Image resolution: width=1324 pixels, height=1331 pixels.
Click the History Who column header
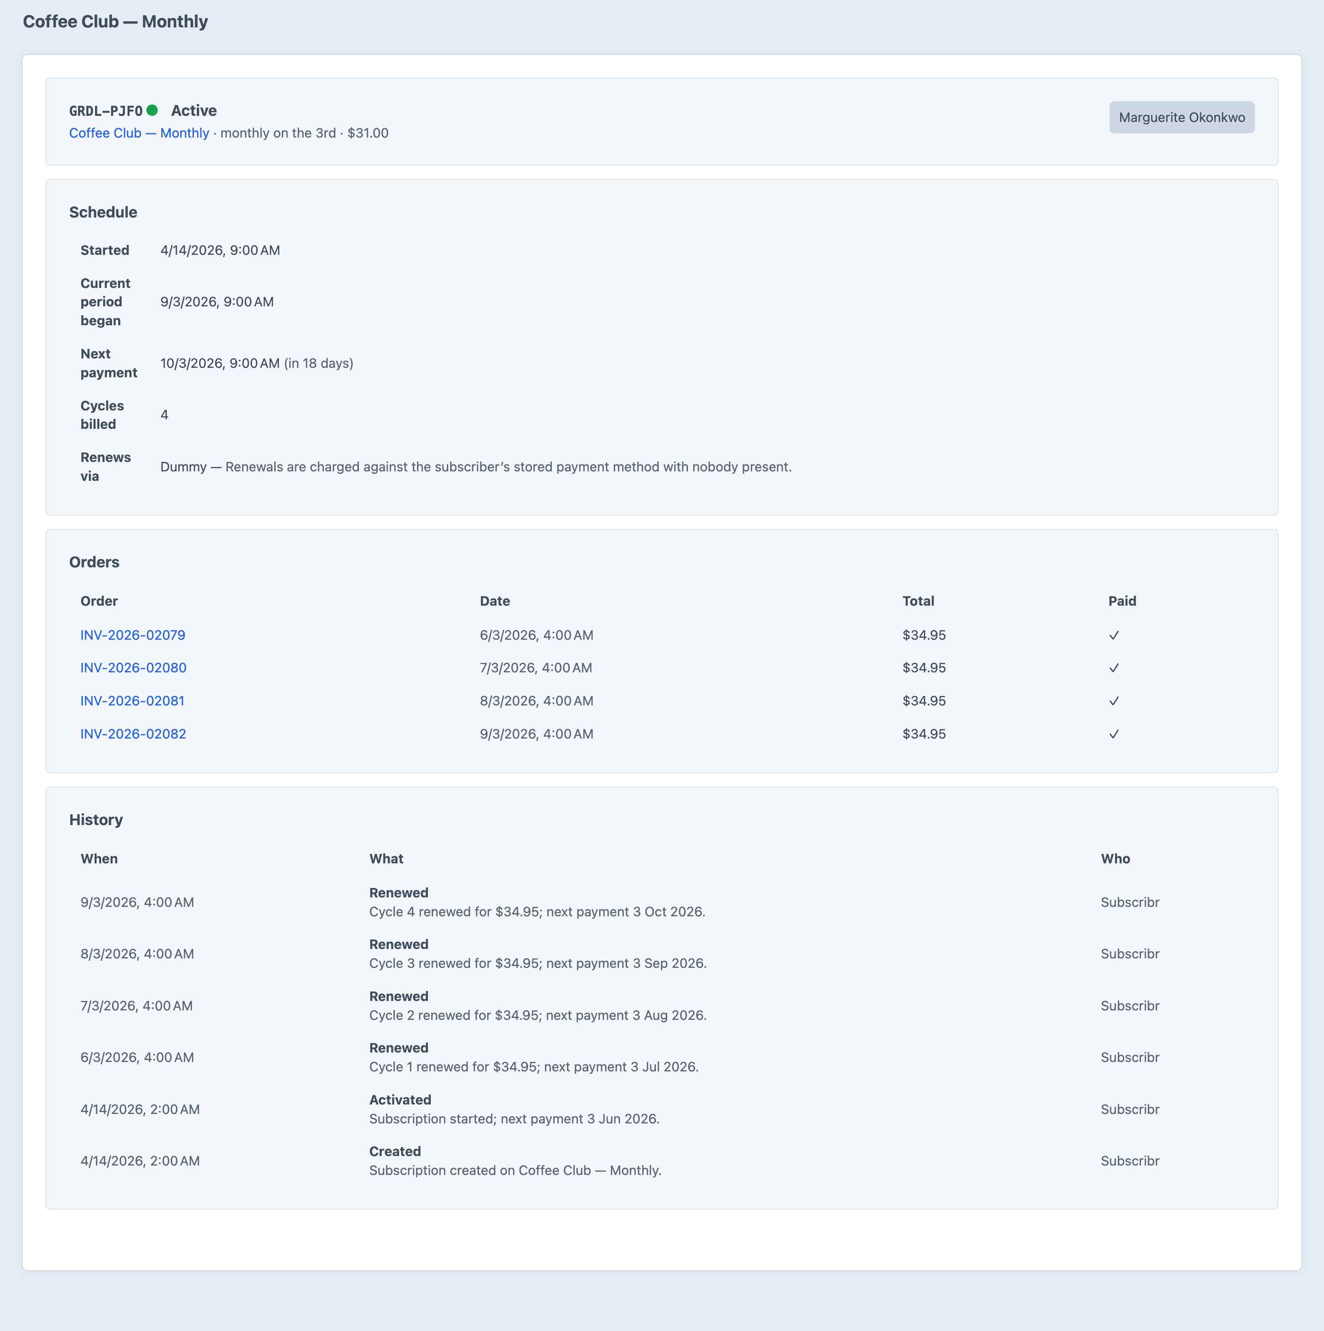point(1115,858)
